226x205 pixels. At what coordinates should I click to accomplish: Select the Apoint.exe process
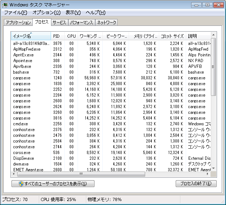tap(111, 61)
